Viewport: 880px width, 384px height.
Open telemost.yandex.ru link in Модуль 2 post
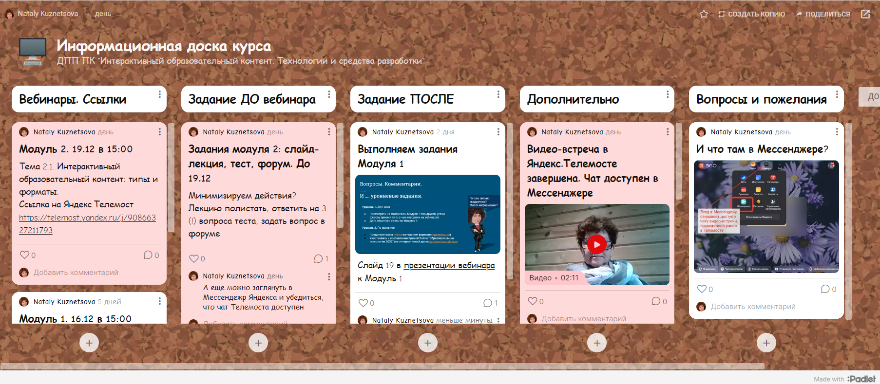87,224
